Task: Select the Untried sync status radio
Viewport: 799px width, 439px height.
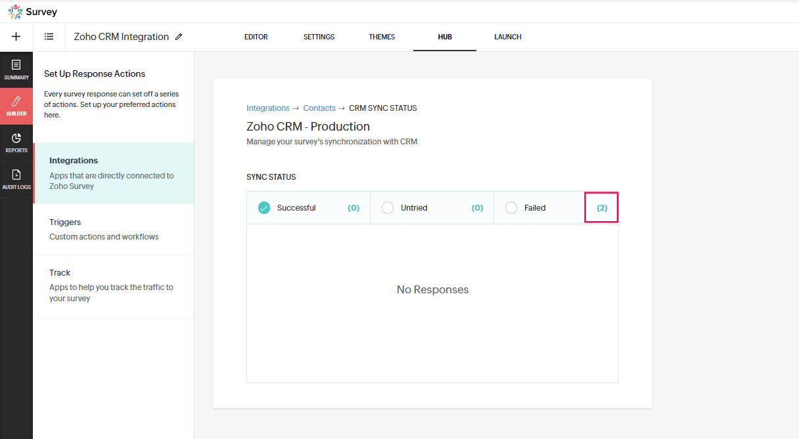Action: (388, 207)
